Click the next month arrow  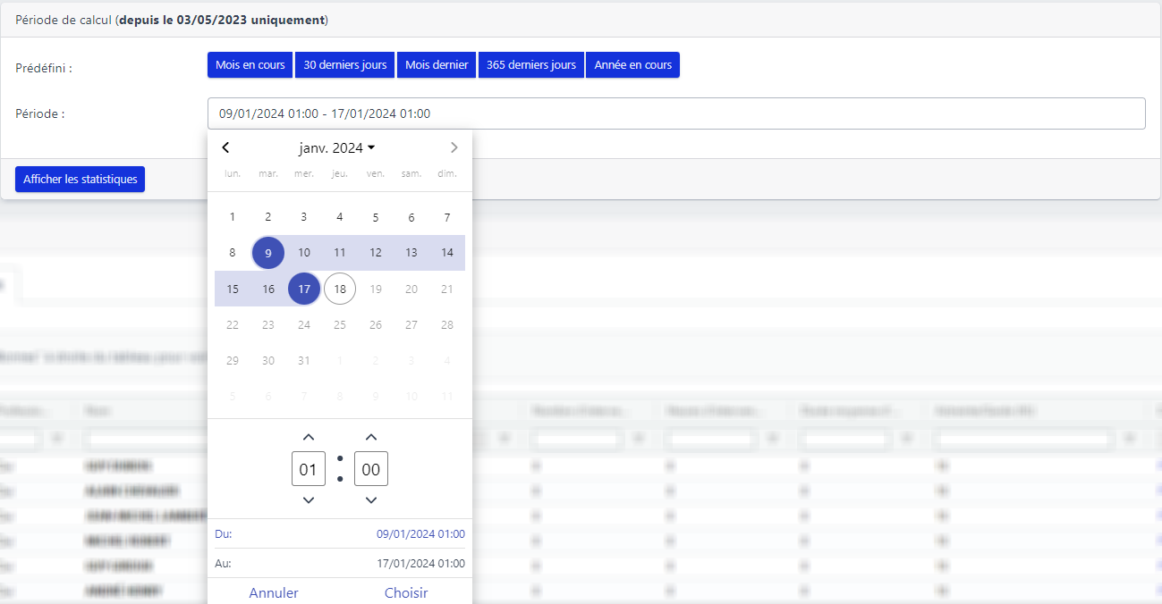[454, 147]
